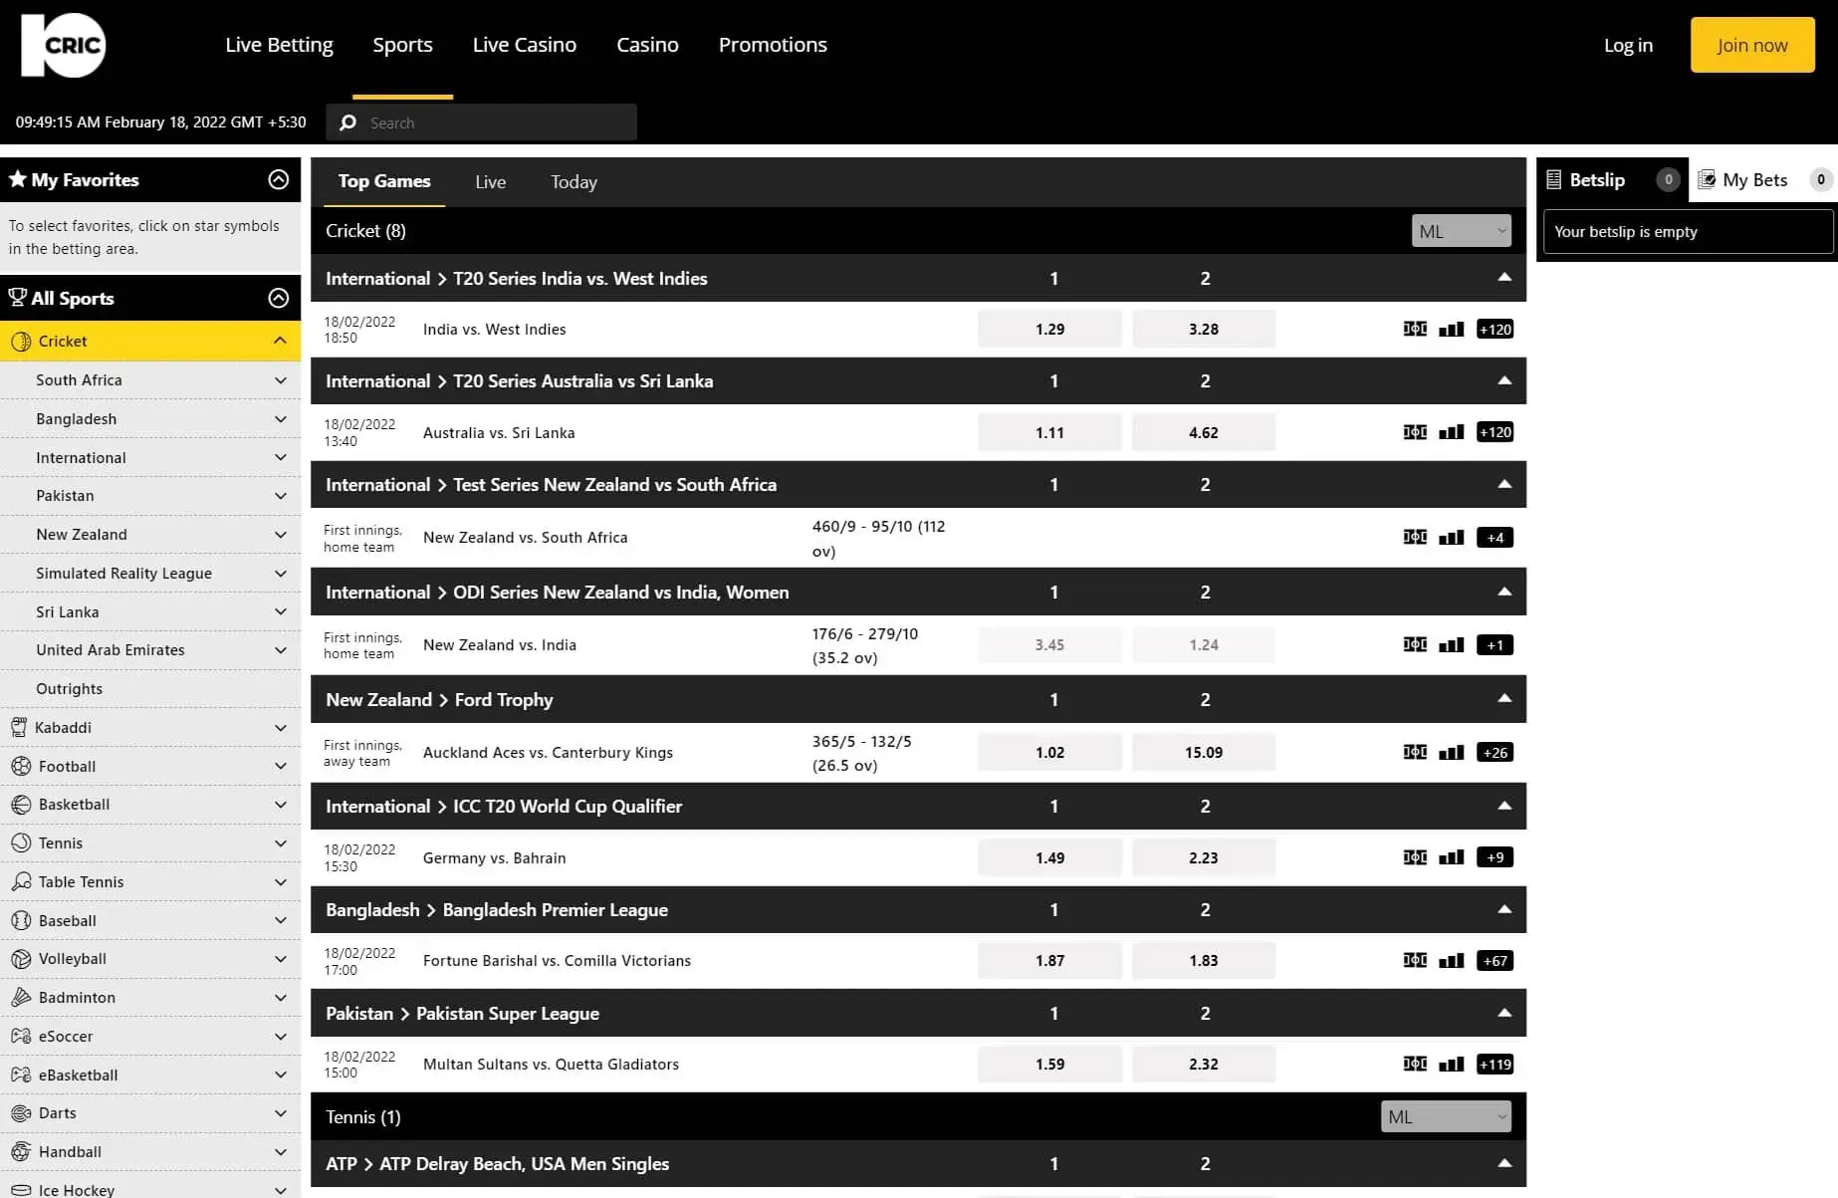Click the Tennis ball icon in sidebar

coord(21,842)
